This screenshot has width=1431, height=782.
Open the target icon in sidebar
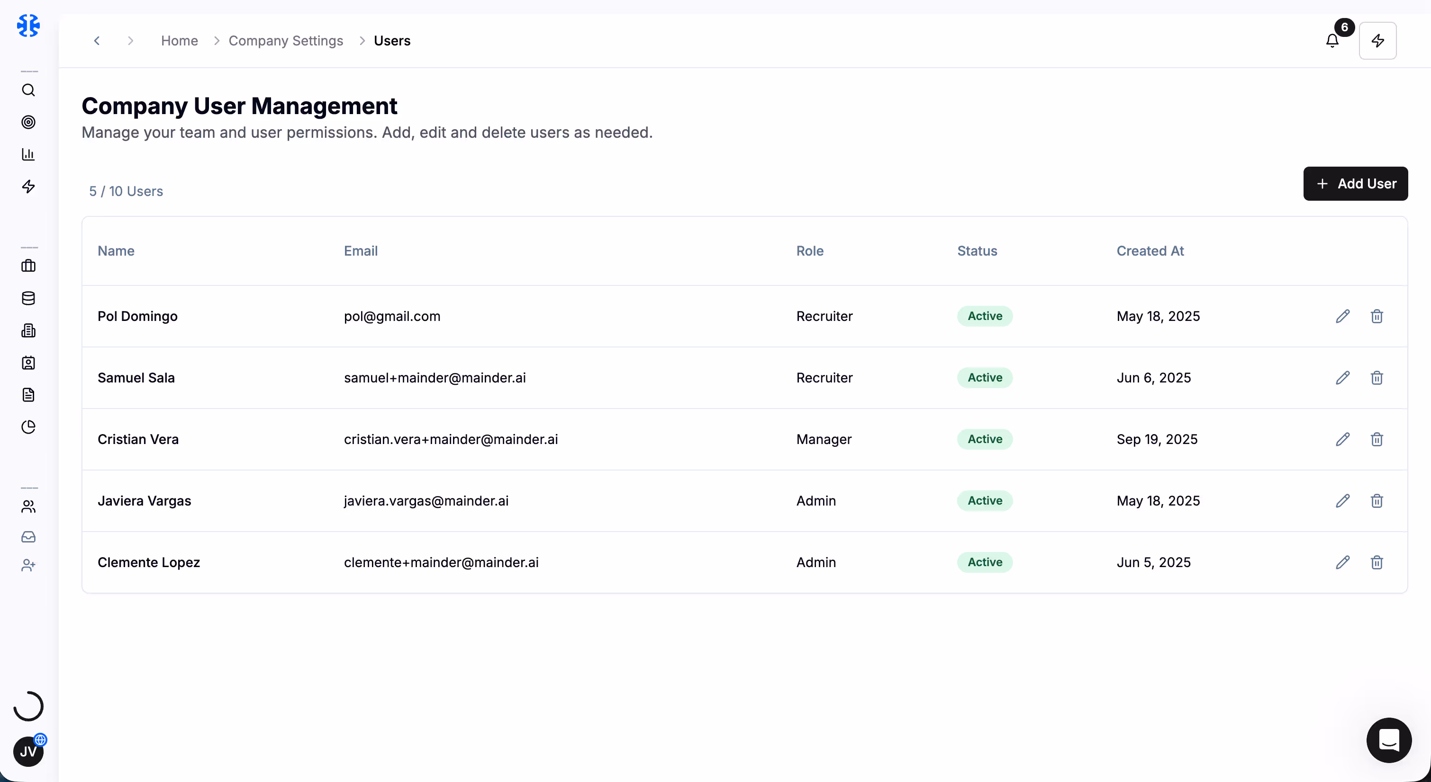coord(28,122)
